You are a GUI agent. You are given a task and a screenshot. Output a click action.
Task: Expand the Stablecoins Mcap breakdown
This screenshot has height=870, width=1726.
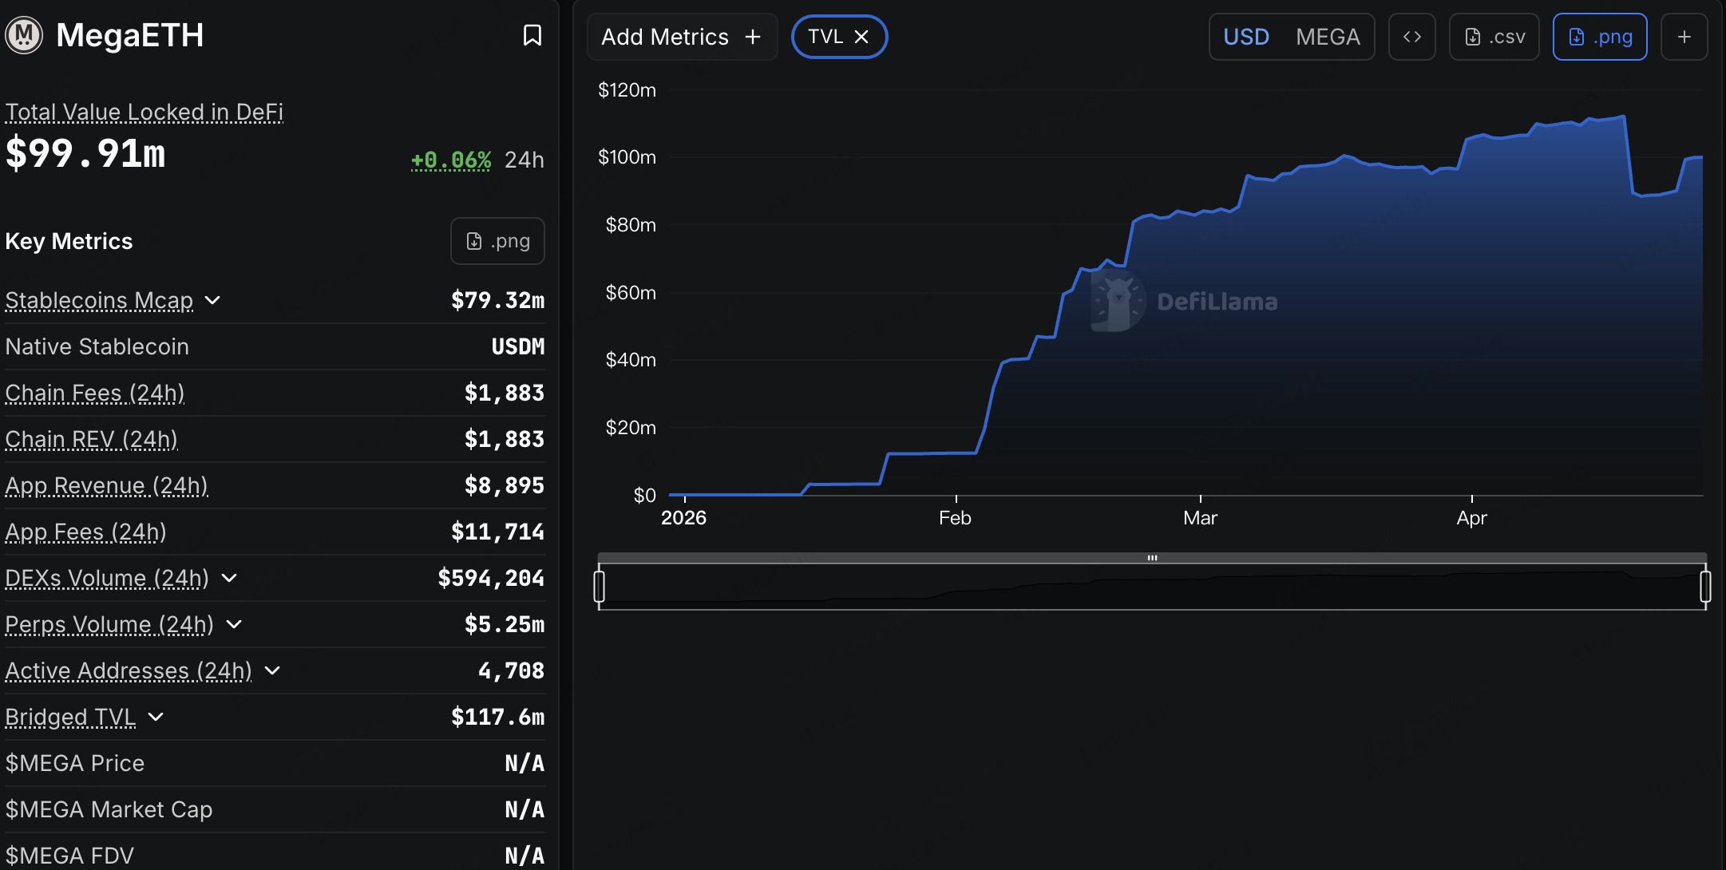212,300
